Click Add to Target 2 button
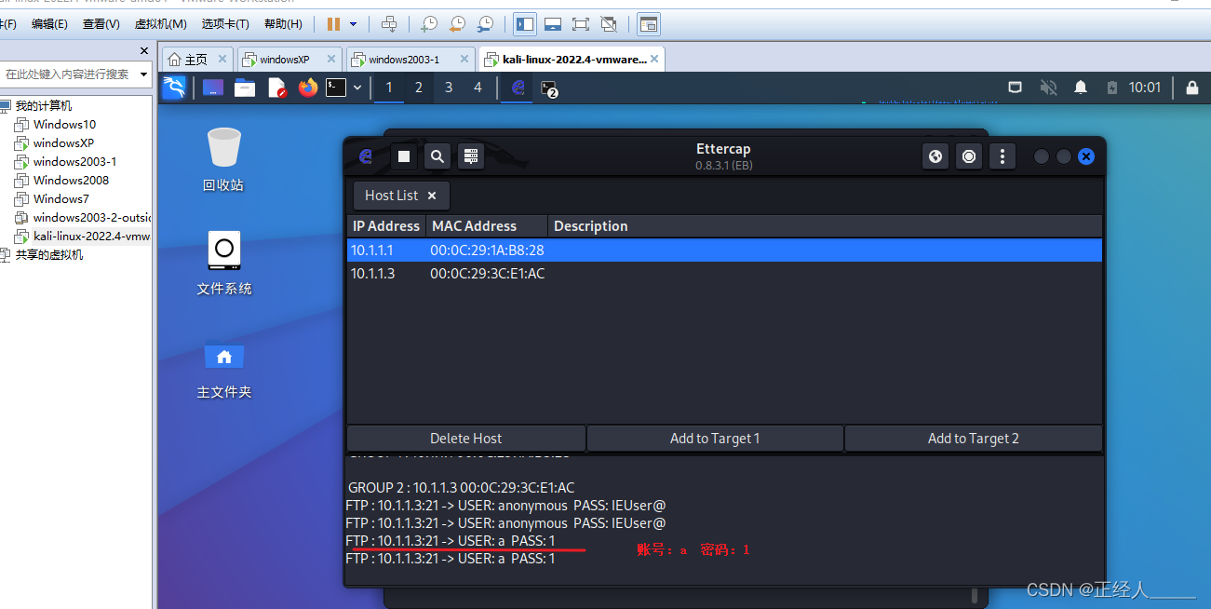 tap(974, 439)
